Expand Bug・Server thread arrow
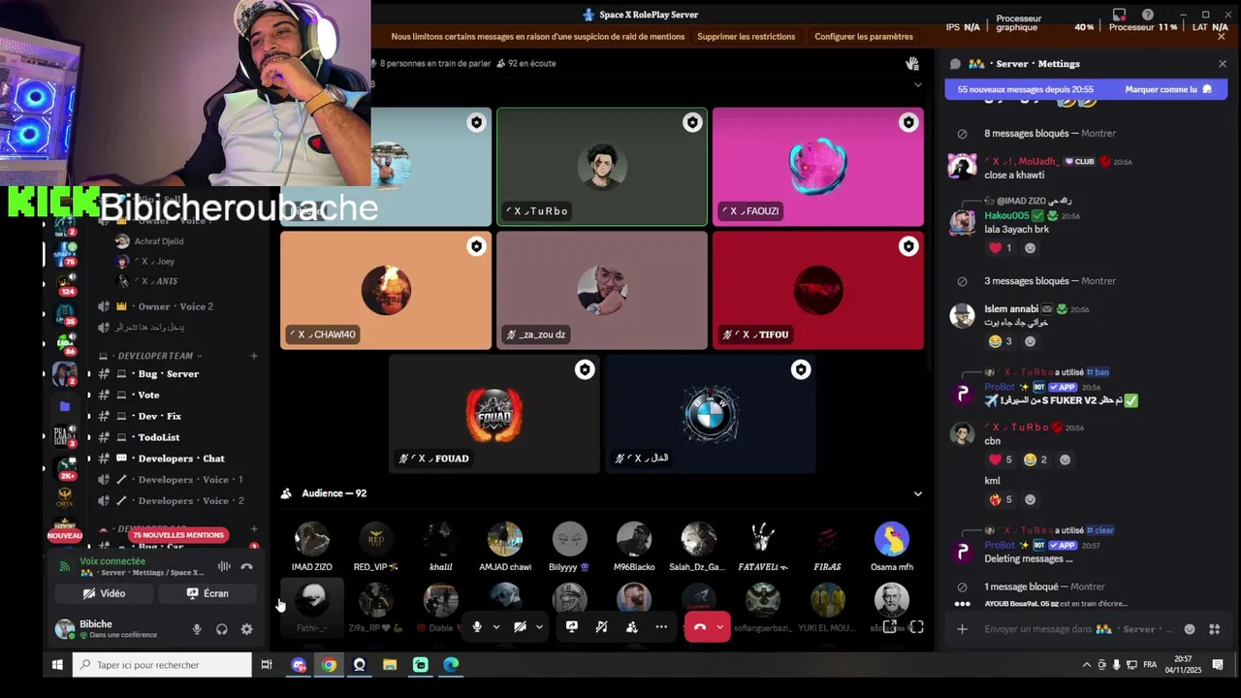The image size is (1241, 698). 88,374
